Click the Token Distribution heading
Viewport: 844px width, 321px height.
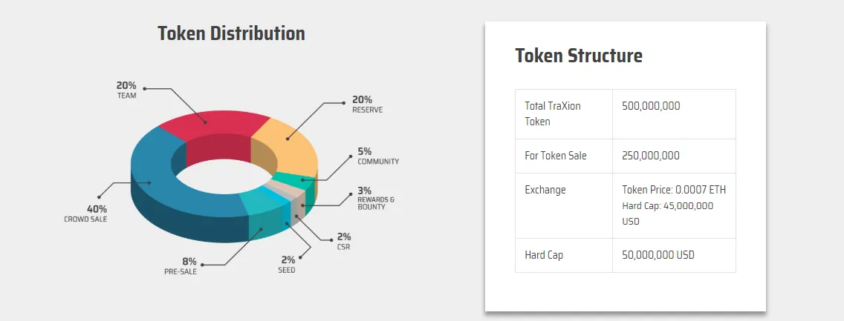[232, 33]
